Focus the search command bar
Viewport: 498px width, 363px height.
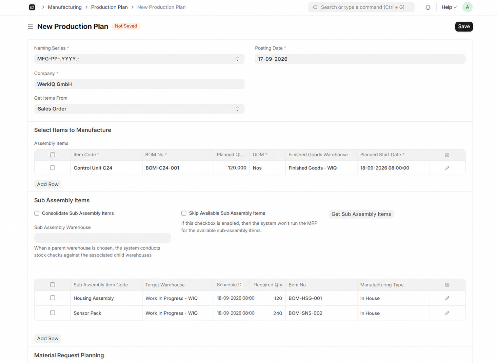pyautogui.click(x=361, y=7)
